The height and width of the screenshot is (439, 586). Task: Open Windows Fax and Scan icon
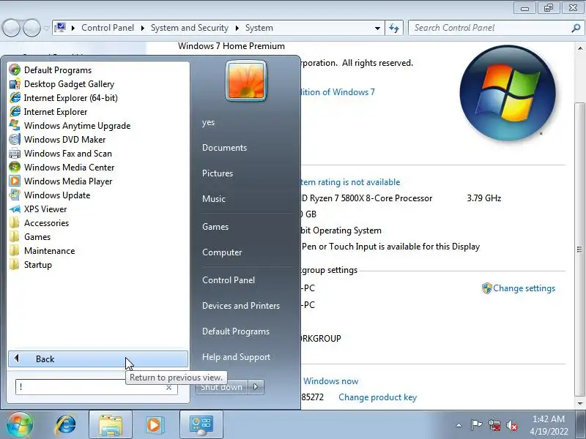[x=15, y=154]
